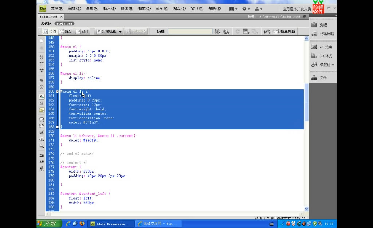Open the 格式(O) menu
373x228 pixels.
coord(145,8)
